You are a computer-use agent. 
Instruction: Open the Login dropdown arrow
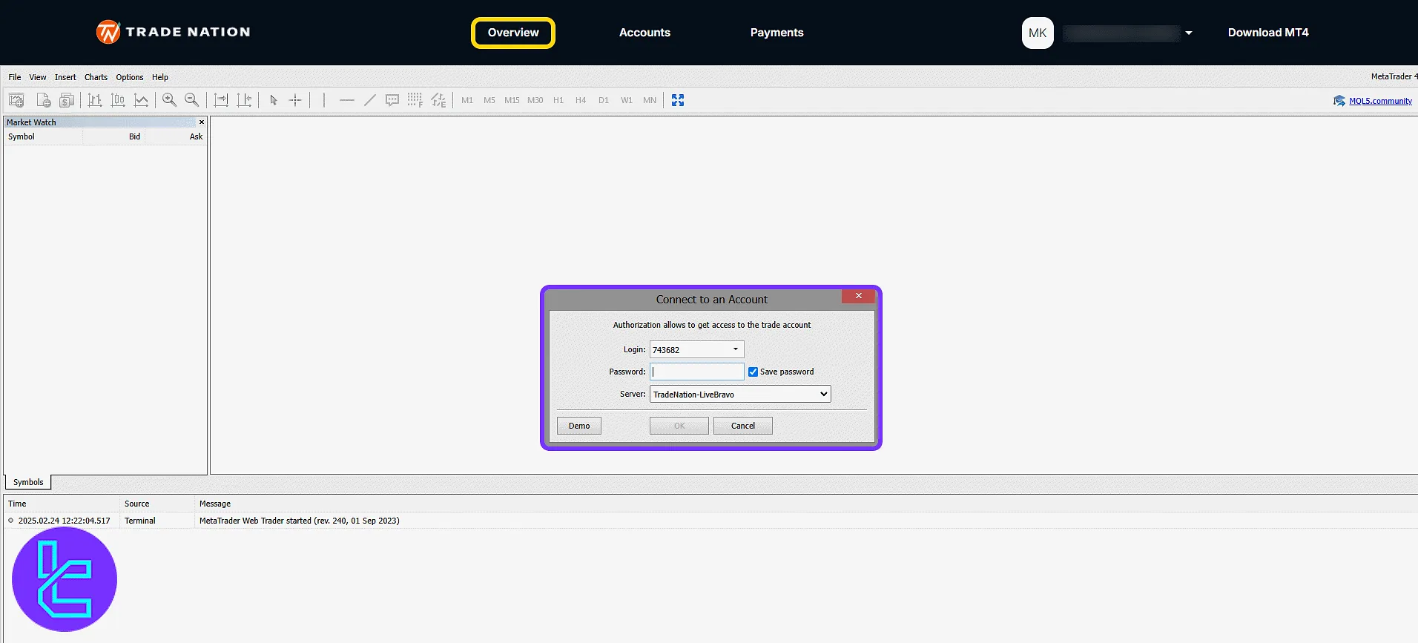pos(736,349)
